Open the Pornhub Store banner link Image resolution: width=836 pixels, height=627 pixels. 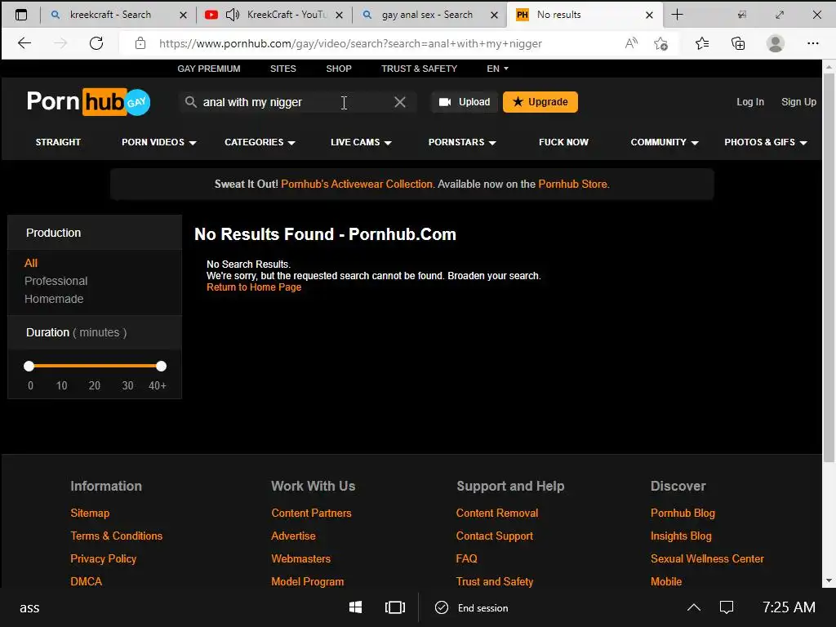pyautogui.click(x=573, y=184)
